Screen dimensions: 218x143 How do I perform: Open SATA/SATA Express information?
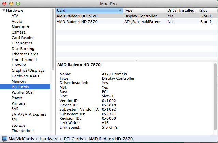29,114
